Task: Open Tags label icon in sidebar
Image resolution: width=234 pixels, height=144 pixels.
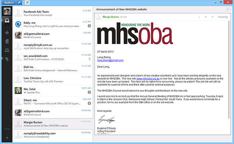Action: pyautogui.click(x=7, y=59)
